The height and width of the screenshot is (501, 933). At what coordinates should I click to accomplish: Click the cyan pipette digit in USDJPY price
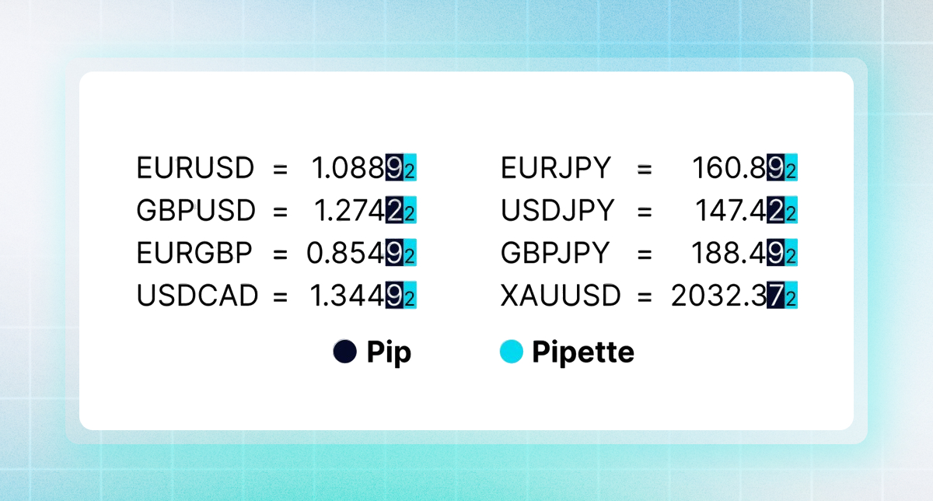(x=791, y=212)
